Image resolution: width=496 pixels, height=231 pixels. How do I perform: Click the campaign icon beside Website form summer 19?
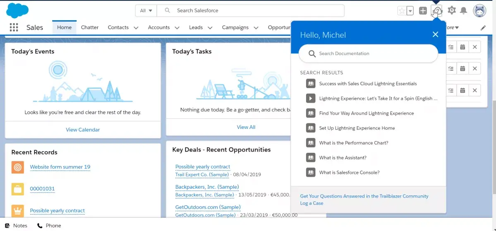(x=18, y=167)
